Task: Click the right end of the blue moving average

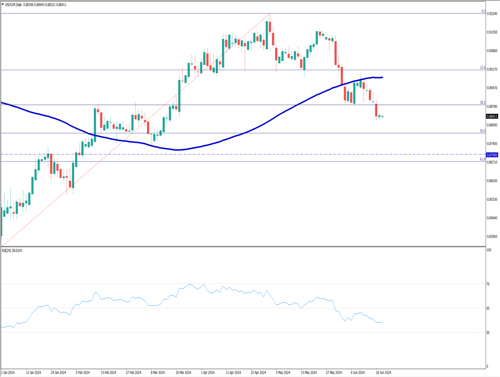Action: point(381,78)
